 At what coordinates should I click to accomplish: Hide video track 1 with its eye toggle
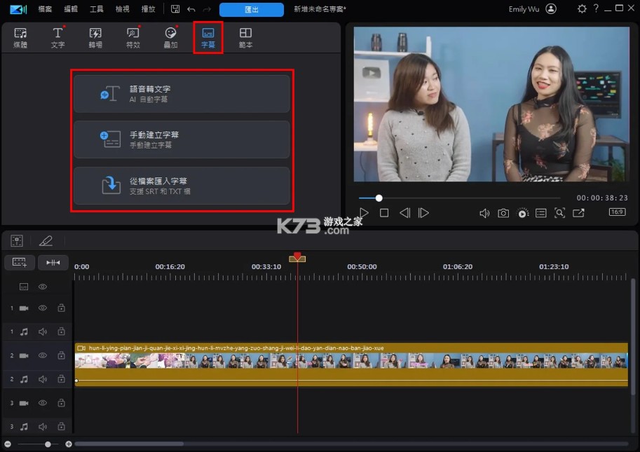coord(42,308)
